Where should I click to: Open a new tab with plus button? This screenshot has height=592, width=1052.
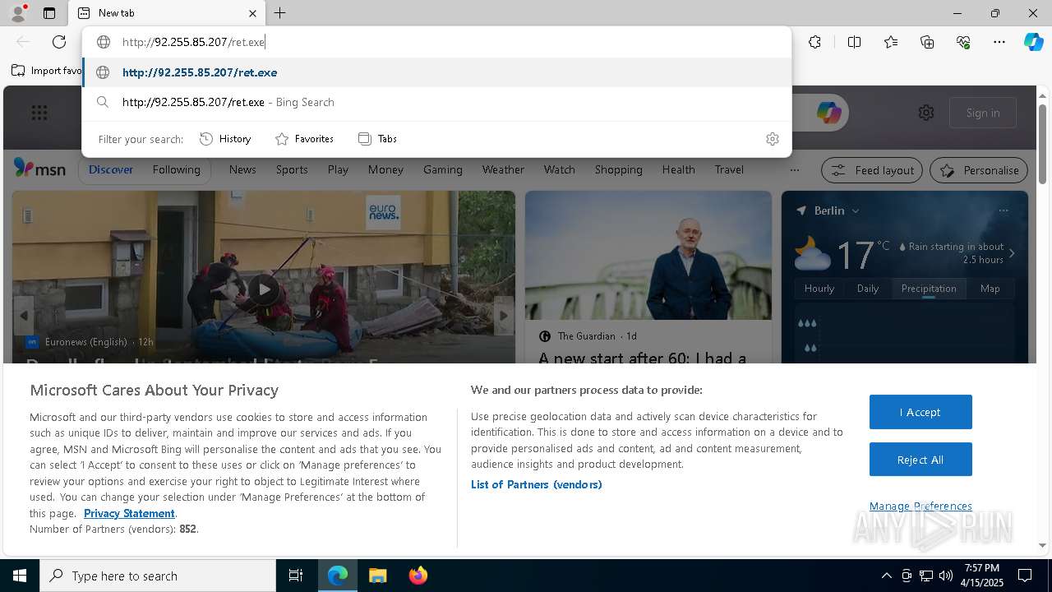[x=280, y=13]
